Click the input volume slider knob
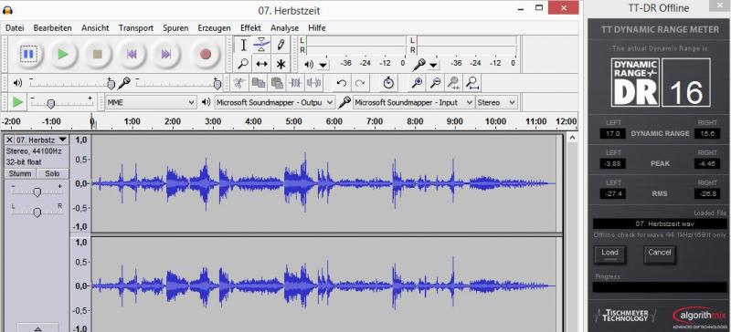Image resolution: width=731 pixels, height=332 pixels. tap(217, 84)
